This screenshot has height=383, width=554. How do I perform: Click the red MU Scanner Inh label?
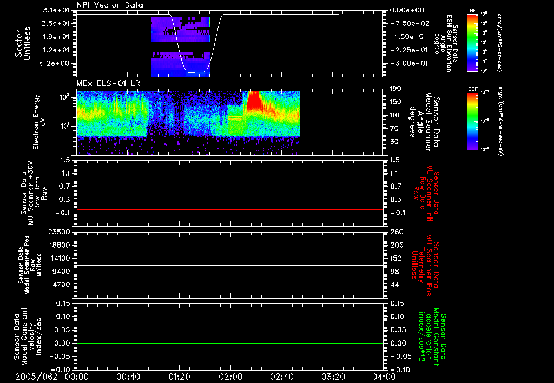[426, 193]
